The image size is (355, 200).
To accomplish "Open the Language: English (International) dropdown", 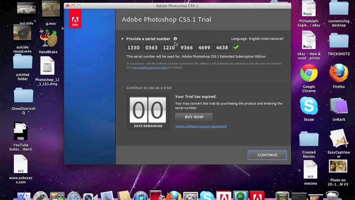I will (x=257, y=39).
